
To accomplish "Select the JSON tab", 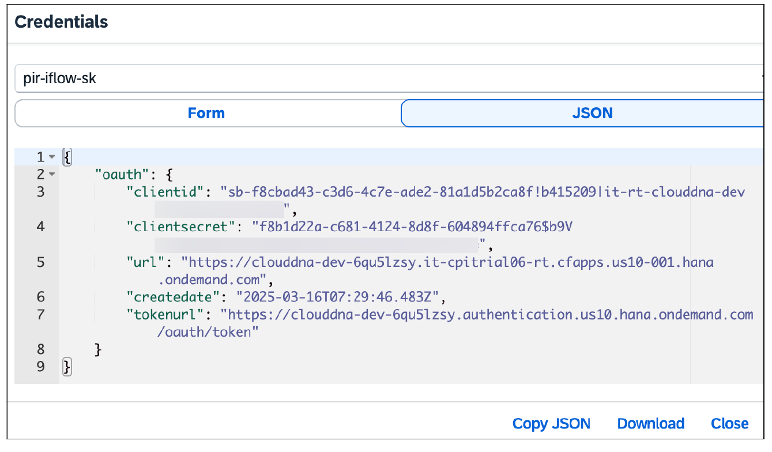I will 592,113.
